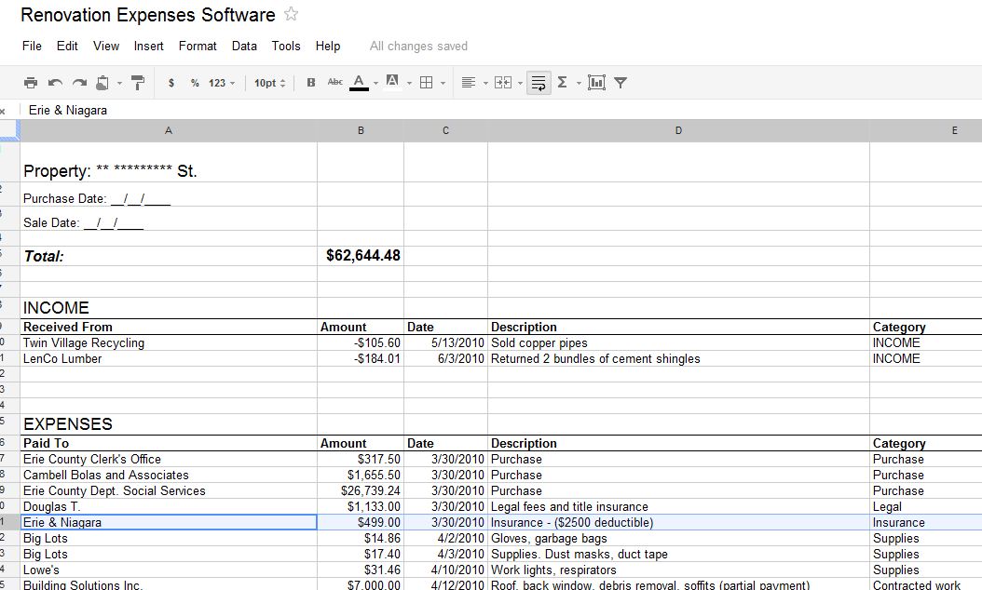Viewport: 982px width, 590px height.
Task: Click the Print icon in toolbar
Action: 31,83
